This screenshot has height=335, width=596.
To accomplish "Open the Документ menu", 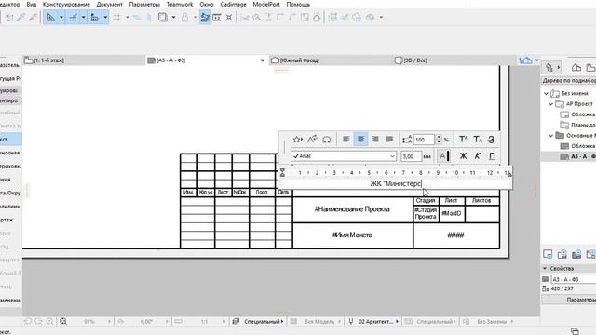I will [110, 4].
